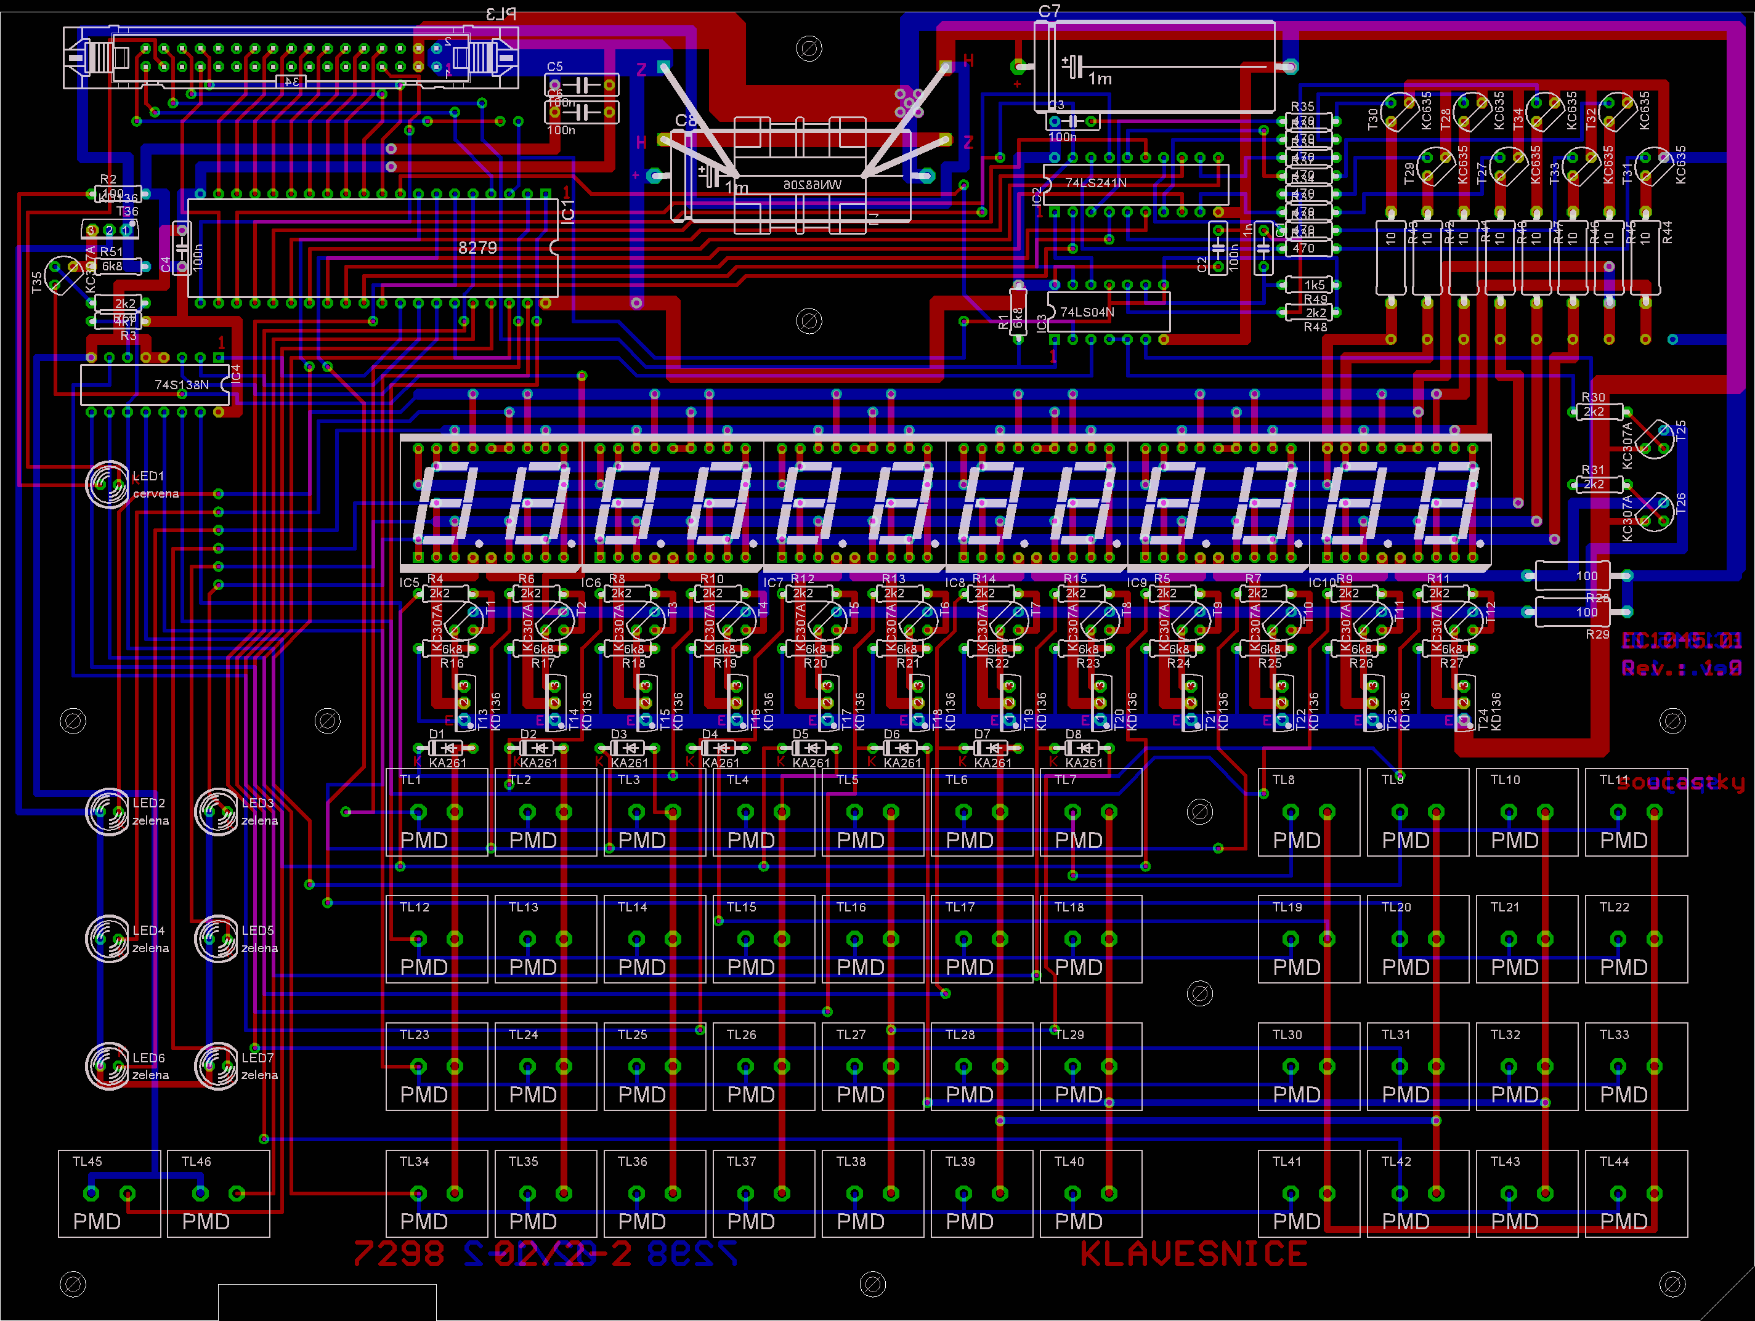Select the TL19 PMD key switch
The height and width of the screenshot is (1321, 1755).
(x=1308, y=939)
